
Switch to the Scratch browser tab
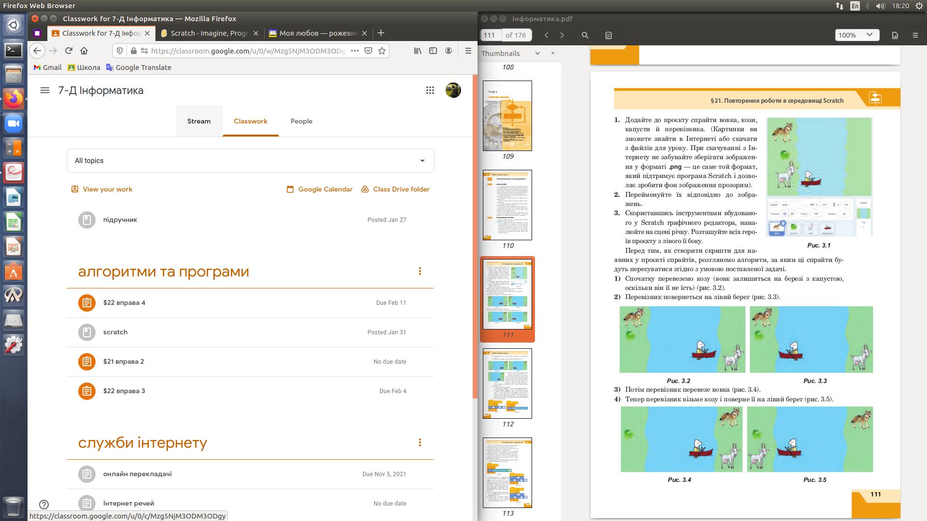[209, 33]
